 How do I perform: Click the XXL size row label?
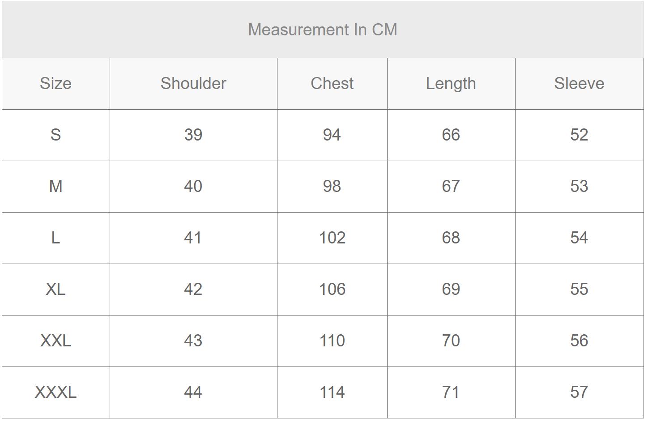click(55, 341)
